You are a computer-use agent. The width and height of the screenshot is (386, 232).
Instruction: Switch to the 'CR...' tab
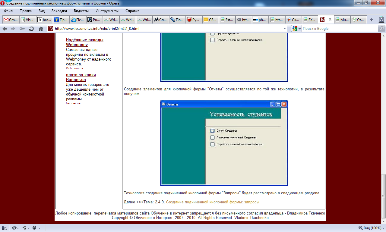click(211, 20)
